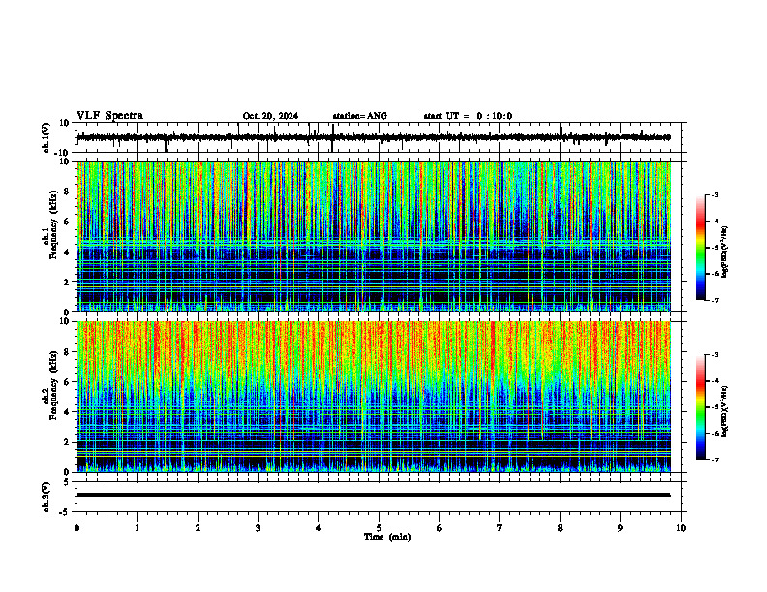
Task: Click the time axis tick label "9"
Action: pos(621,528)
